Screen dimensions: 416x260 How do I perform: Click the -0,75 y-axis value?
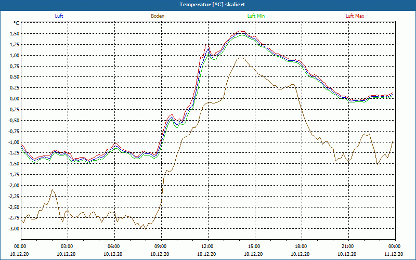[x=14, y=132]
